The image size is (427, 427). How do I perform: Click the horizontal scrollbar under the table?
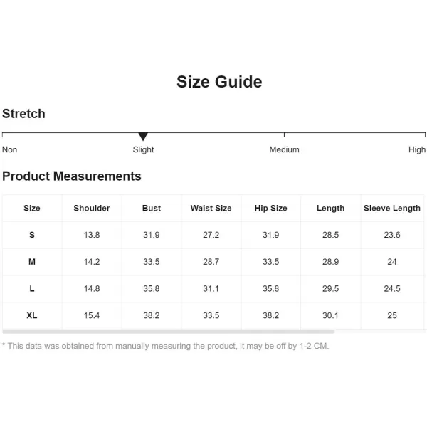(x=168, y=332)
